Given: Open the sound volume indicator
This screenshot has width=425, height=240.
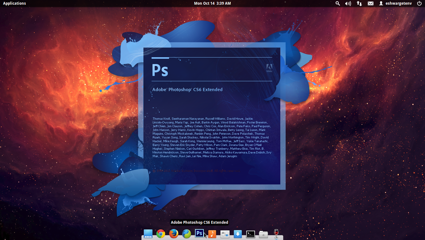Looking at the screenshot, I should click(x=348, y=3).
